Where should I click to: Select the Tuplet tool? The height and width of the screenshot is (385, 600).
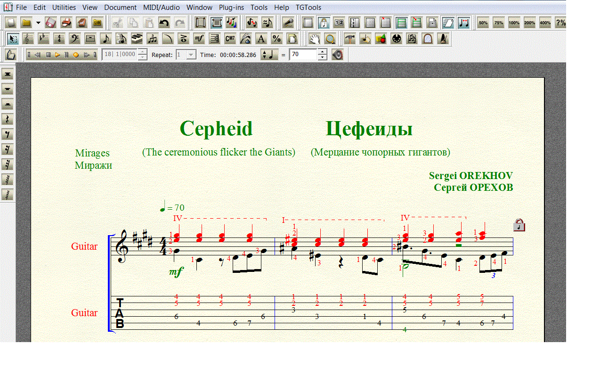(x=152, y=39)
